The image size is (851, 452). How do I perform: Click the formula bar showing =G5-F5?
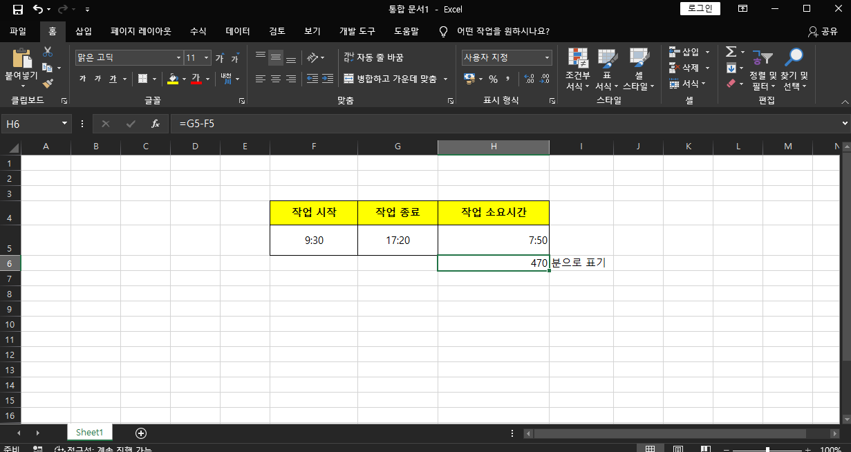(505, 124)
